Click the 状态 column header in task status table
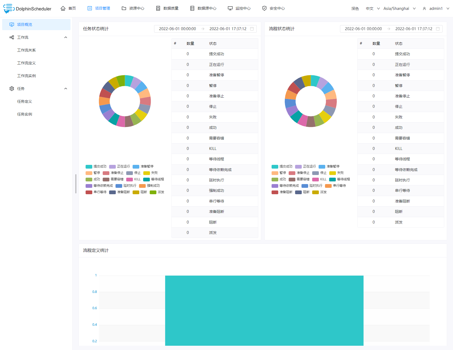Image resolution: width=453 pixels, height=350 pixels. pos(213,43)
